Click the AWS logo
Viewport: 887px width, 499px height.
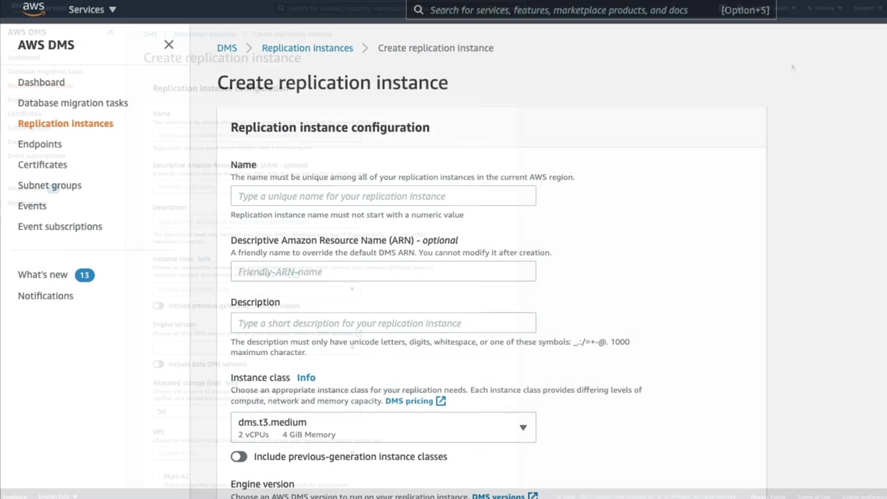[33, 9]
